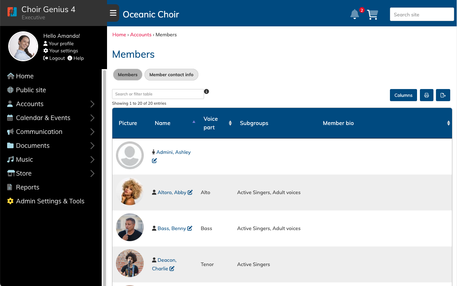Click the Music note icon in sidebar
Screen dimensions: 457x286
tap(10, 159)
